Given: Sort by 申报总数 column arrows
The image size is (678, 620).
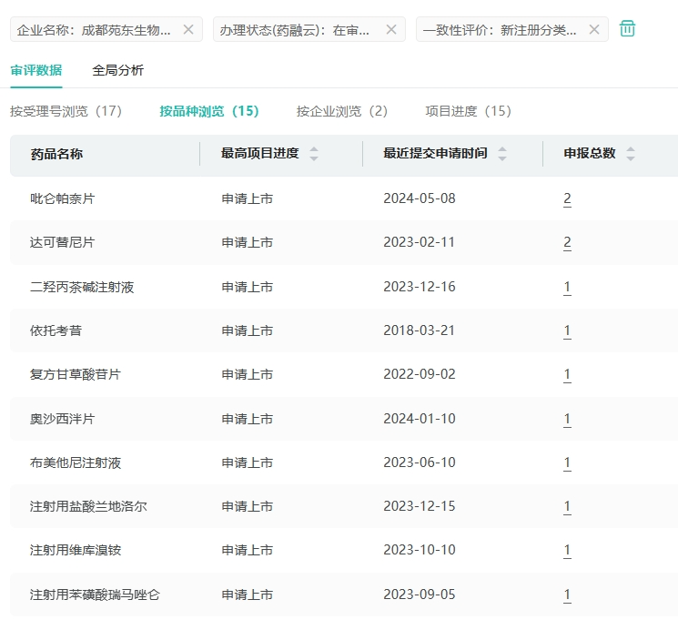Looking at the screenshot, I should [x=631, y=154].
